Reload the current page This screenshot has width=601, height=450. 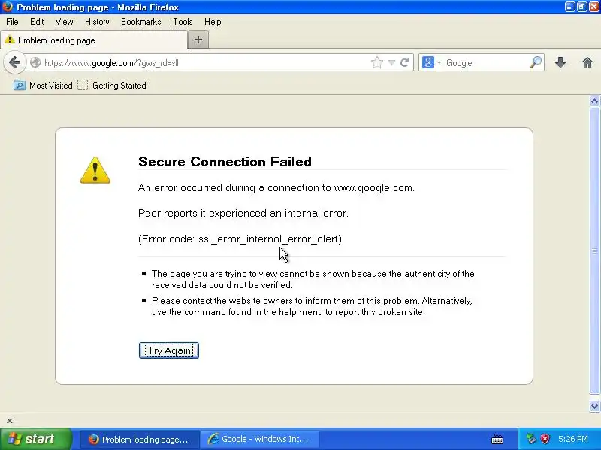(x=404, y=62)
